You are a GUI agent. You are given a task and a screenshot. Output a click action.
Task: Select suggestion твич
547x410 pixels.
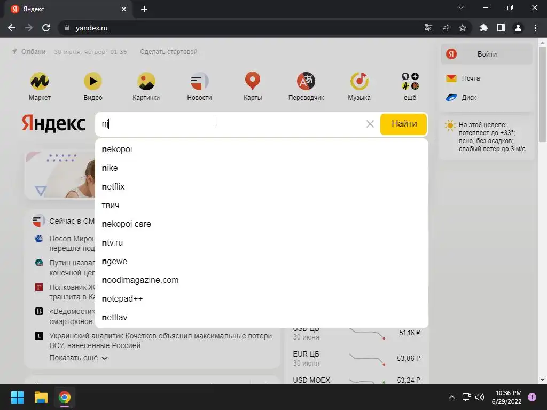262,206
